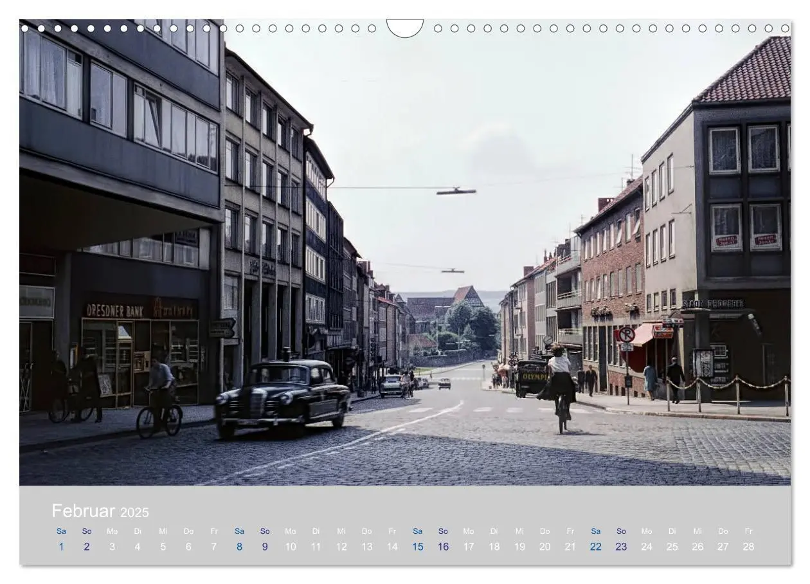Screen dimensions: 810x584
Task: Click the 'So' label above day 2
Action: (87, 531)
